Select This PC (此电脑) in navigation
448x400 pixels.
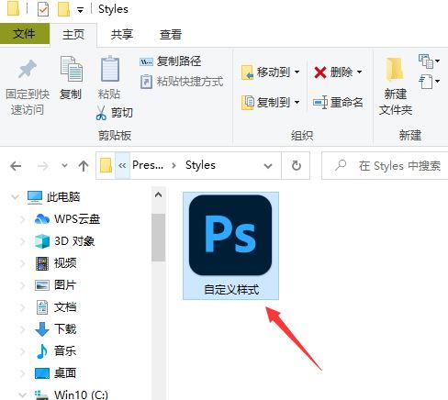click(x=53, y=197)
